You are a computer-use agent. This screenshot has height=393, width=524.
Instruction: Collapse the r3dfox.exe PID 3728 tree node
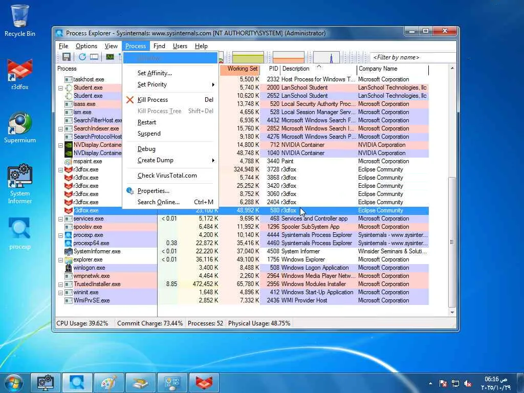coord(60,170)
